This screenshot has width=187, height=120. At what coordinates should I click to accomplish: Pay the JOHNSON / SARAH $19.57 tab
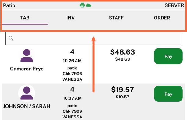(168, 94)
